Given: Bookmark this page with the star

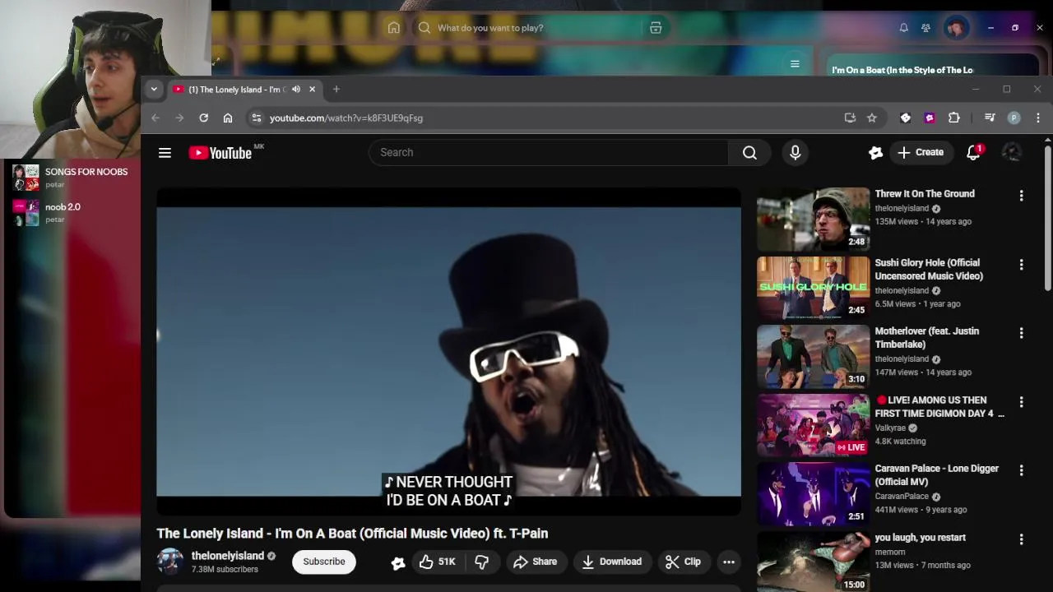Looking at the screenshot, I should click(872, 118).
